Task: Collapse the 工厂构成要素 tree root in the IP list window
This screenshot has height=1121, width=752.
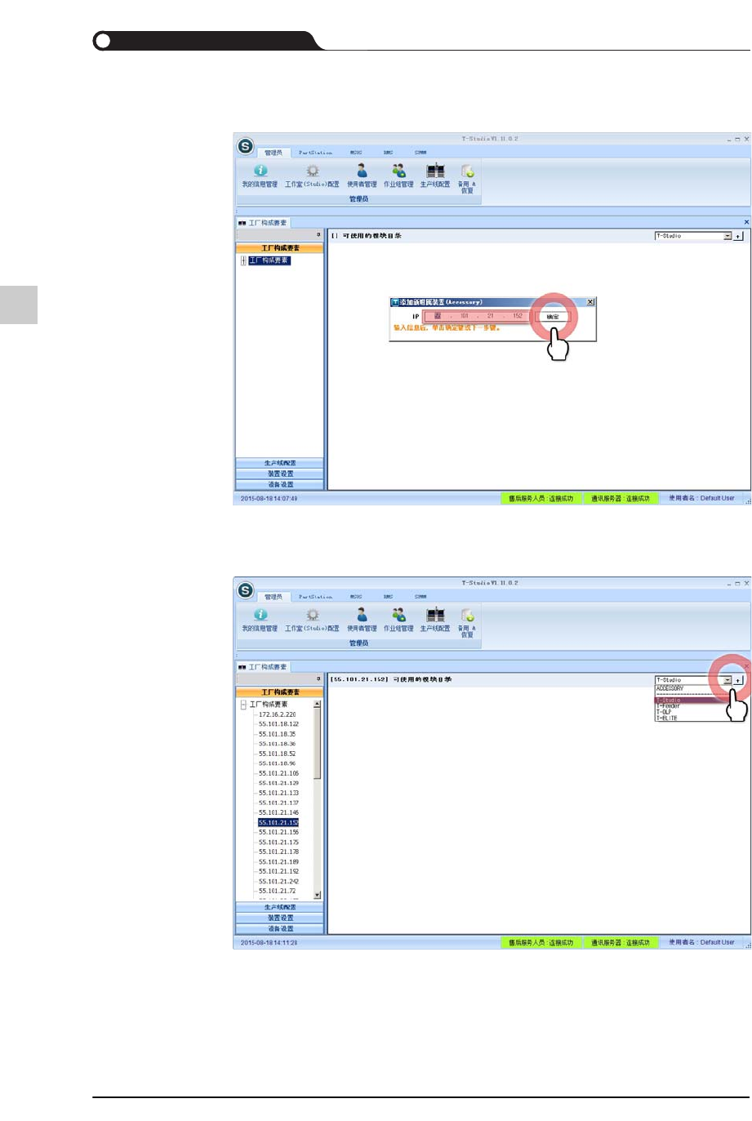Action: point(243,705)
